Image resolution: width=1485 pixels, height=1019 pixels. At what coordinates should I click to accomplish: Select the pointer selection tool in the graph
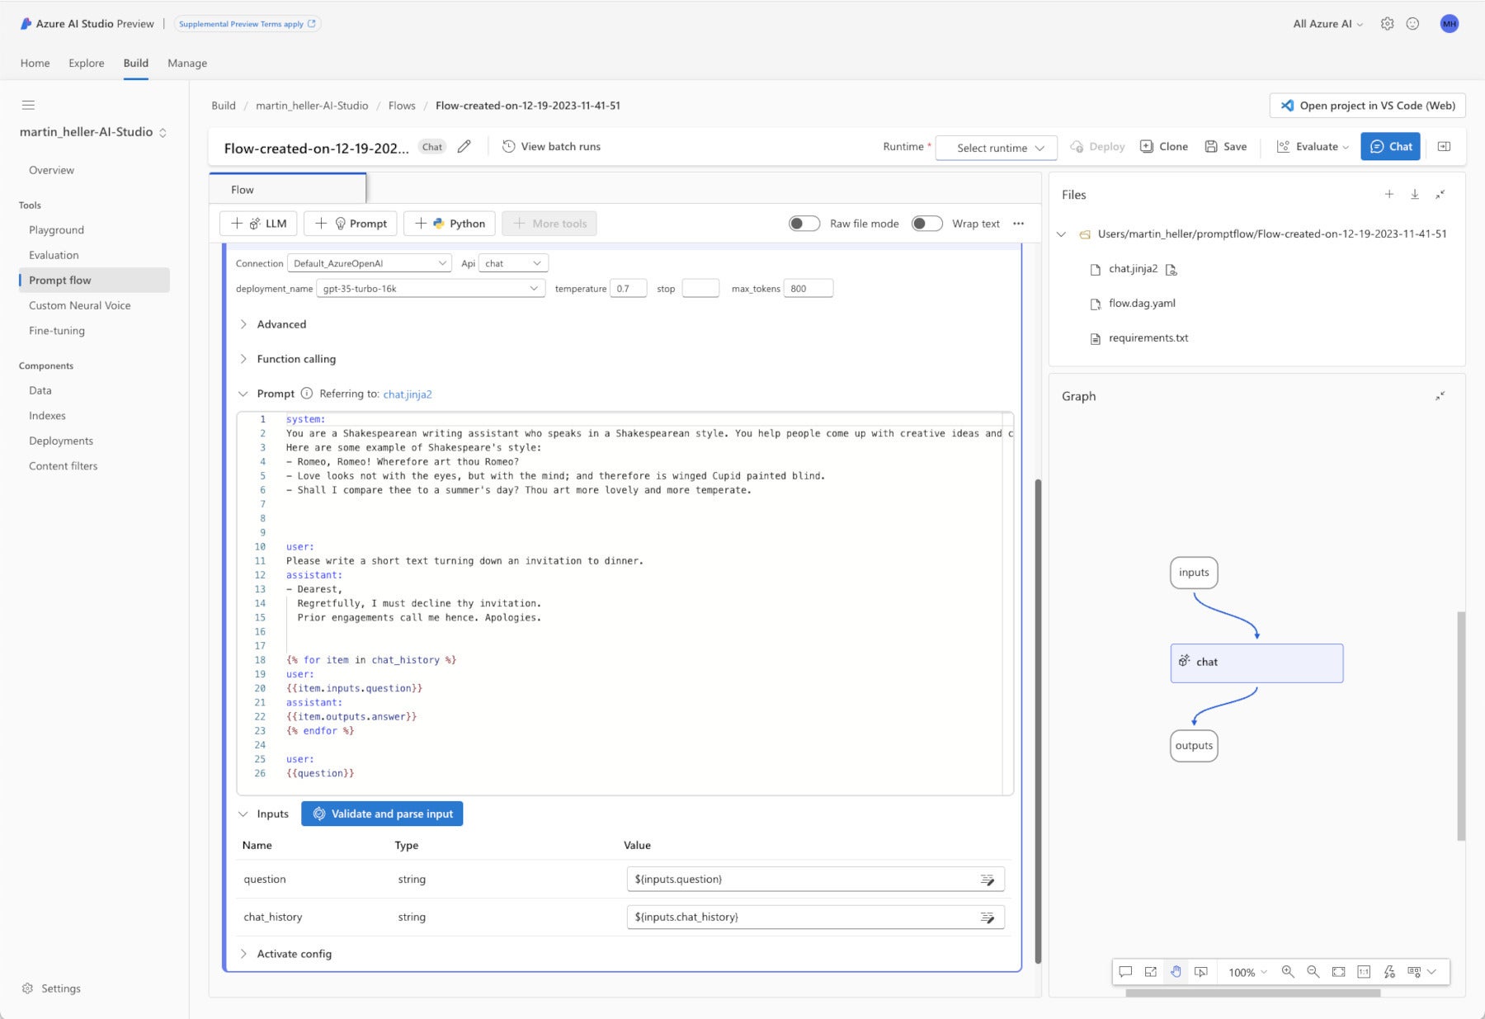pos(1201,972)
